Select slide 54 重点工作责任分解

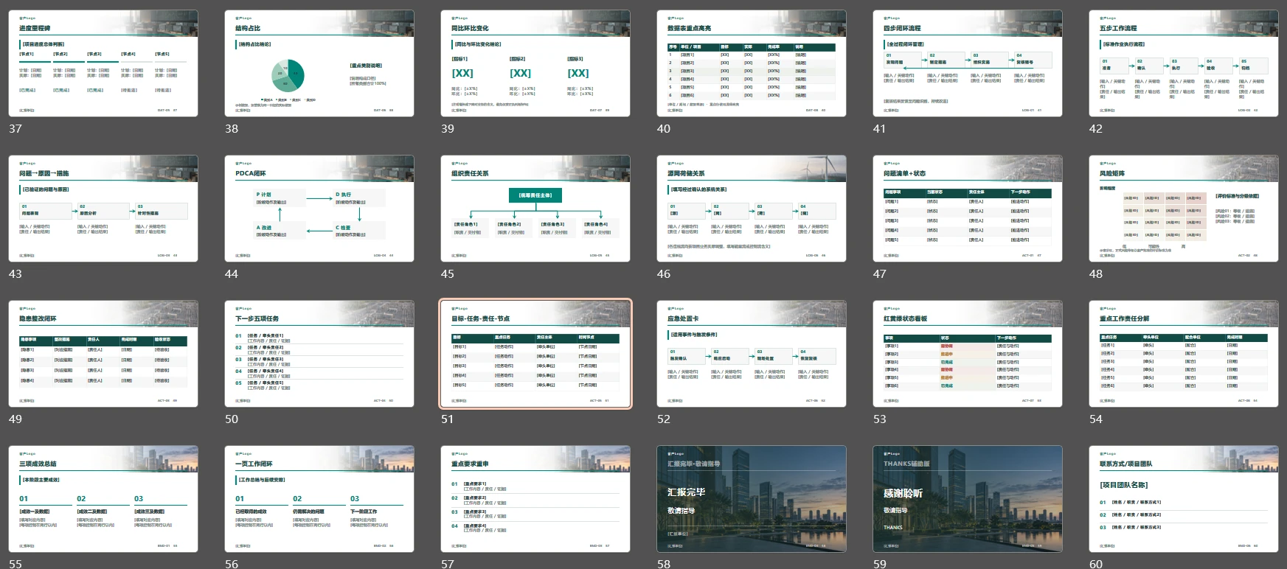(x=1184, y=354)
